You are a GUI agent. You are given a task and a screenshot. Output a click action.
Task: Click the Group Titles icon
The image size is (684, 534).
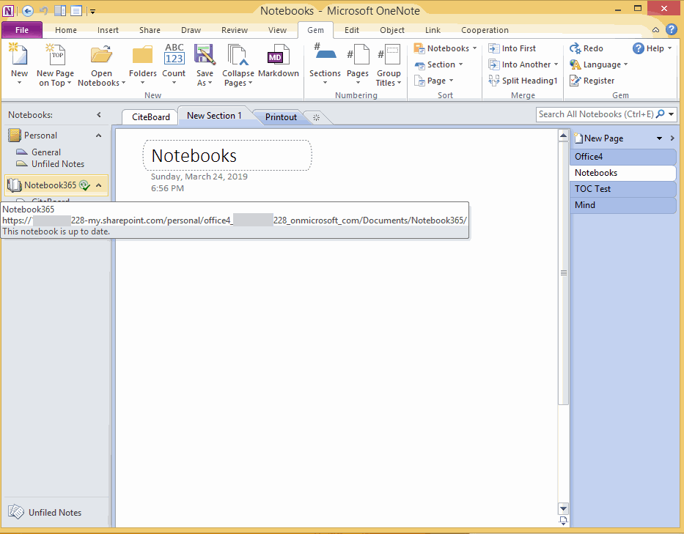tap(389, 55)
